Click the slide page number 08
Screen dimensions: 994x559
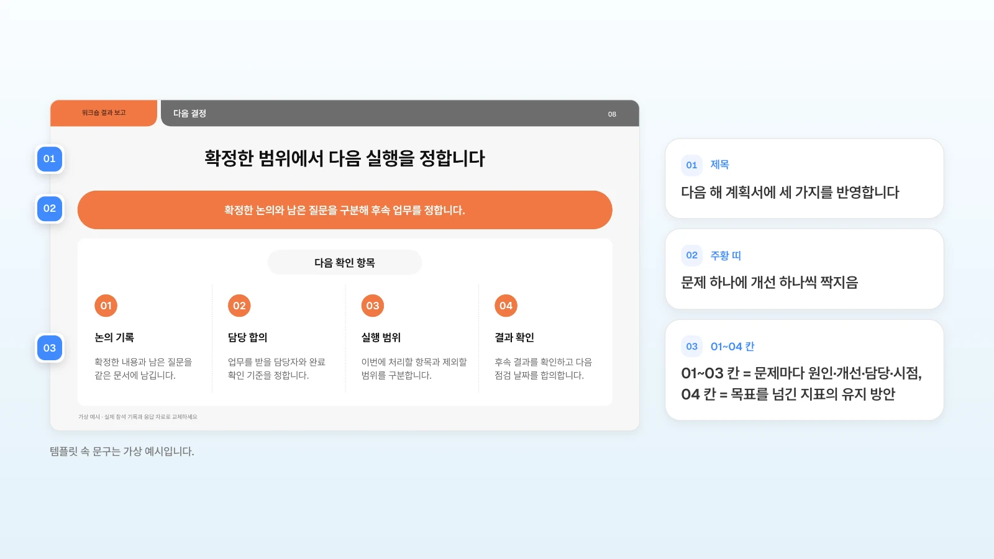612,114
